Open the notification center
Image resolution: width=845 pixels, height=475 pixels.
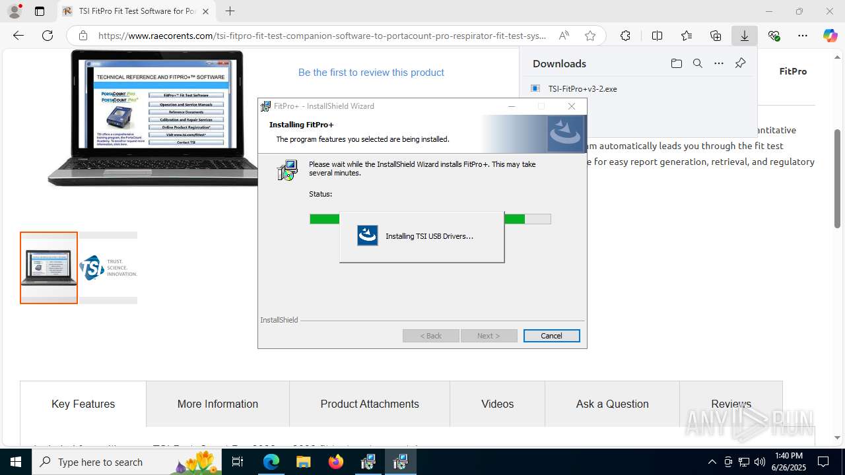coord(823,462)
